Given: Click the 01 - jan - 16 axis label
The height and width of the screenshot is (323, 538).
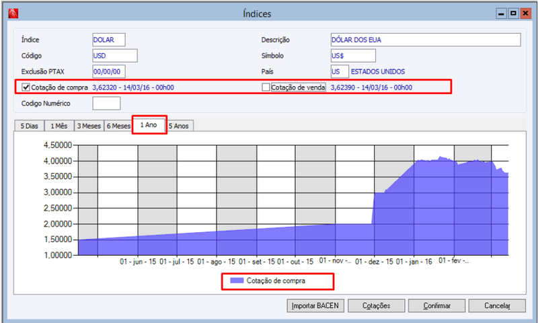Looking at the screenshot, I should pos(414,262).
